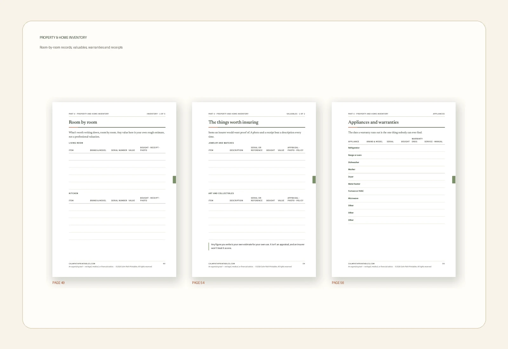Click the 'Furnace or HVAC' row label
This screenshot has height=349, width=508.
tap(356, 191)
